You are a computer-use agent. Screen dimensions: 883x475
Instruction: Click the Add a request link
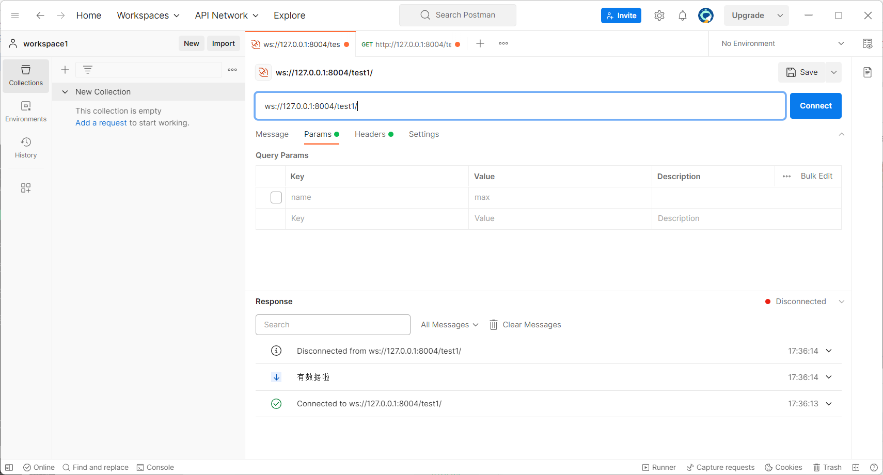point(101,123)
